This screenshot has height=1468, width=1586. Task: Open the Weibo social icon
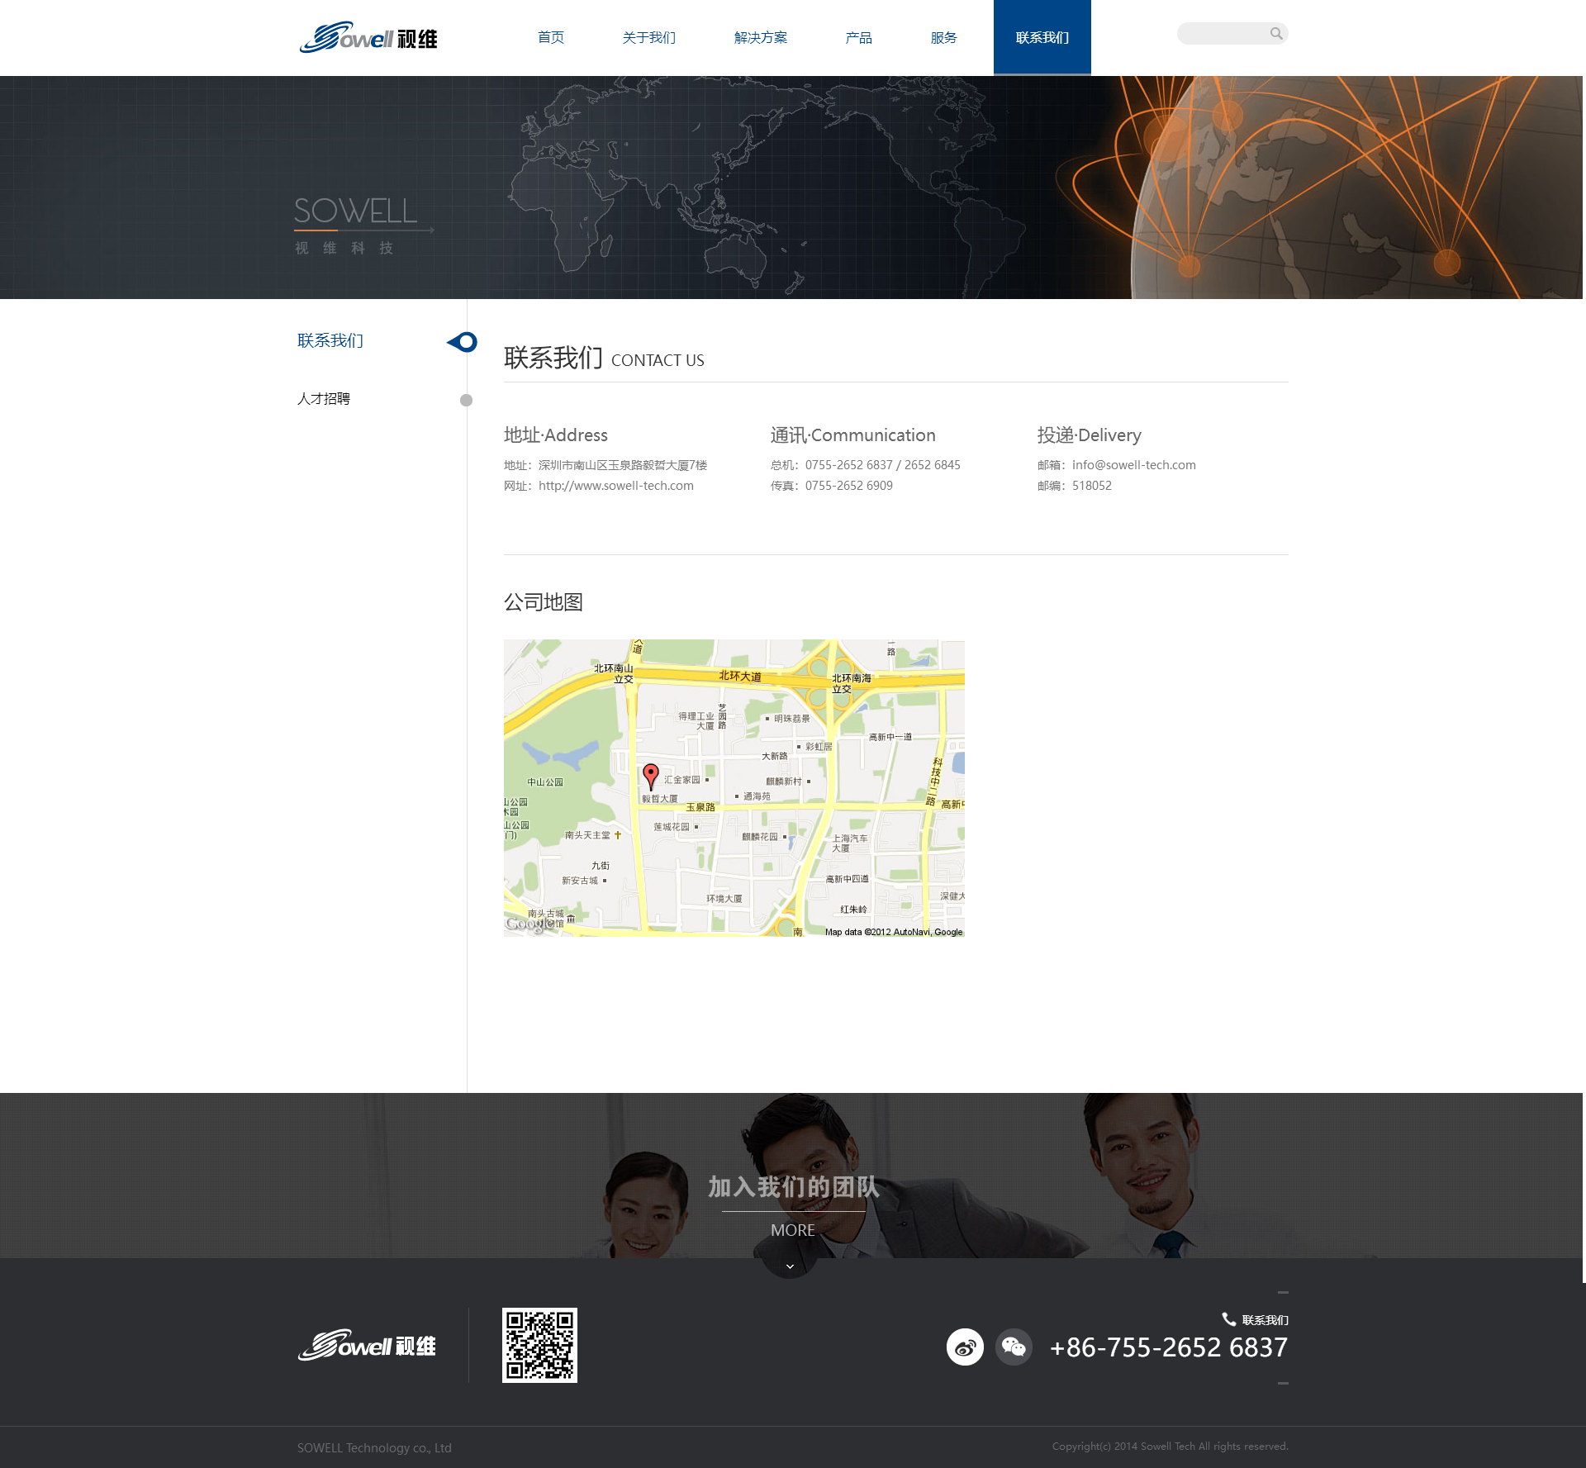click(965, 1347)
